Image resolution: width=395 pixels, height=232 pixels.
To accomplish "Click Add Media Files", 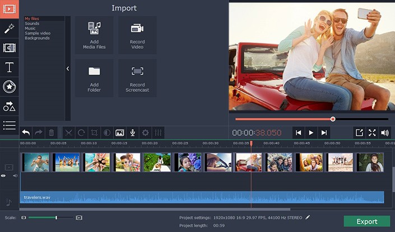I will (x=94, y=35).
